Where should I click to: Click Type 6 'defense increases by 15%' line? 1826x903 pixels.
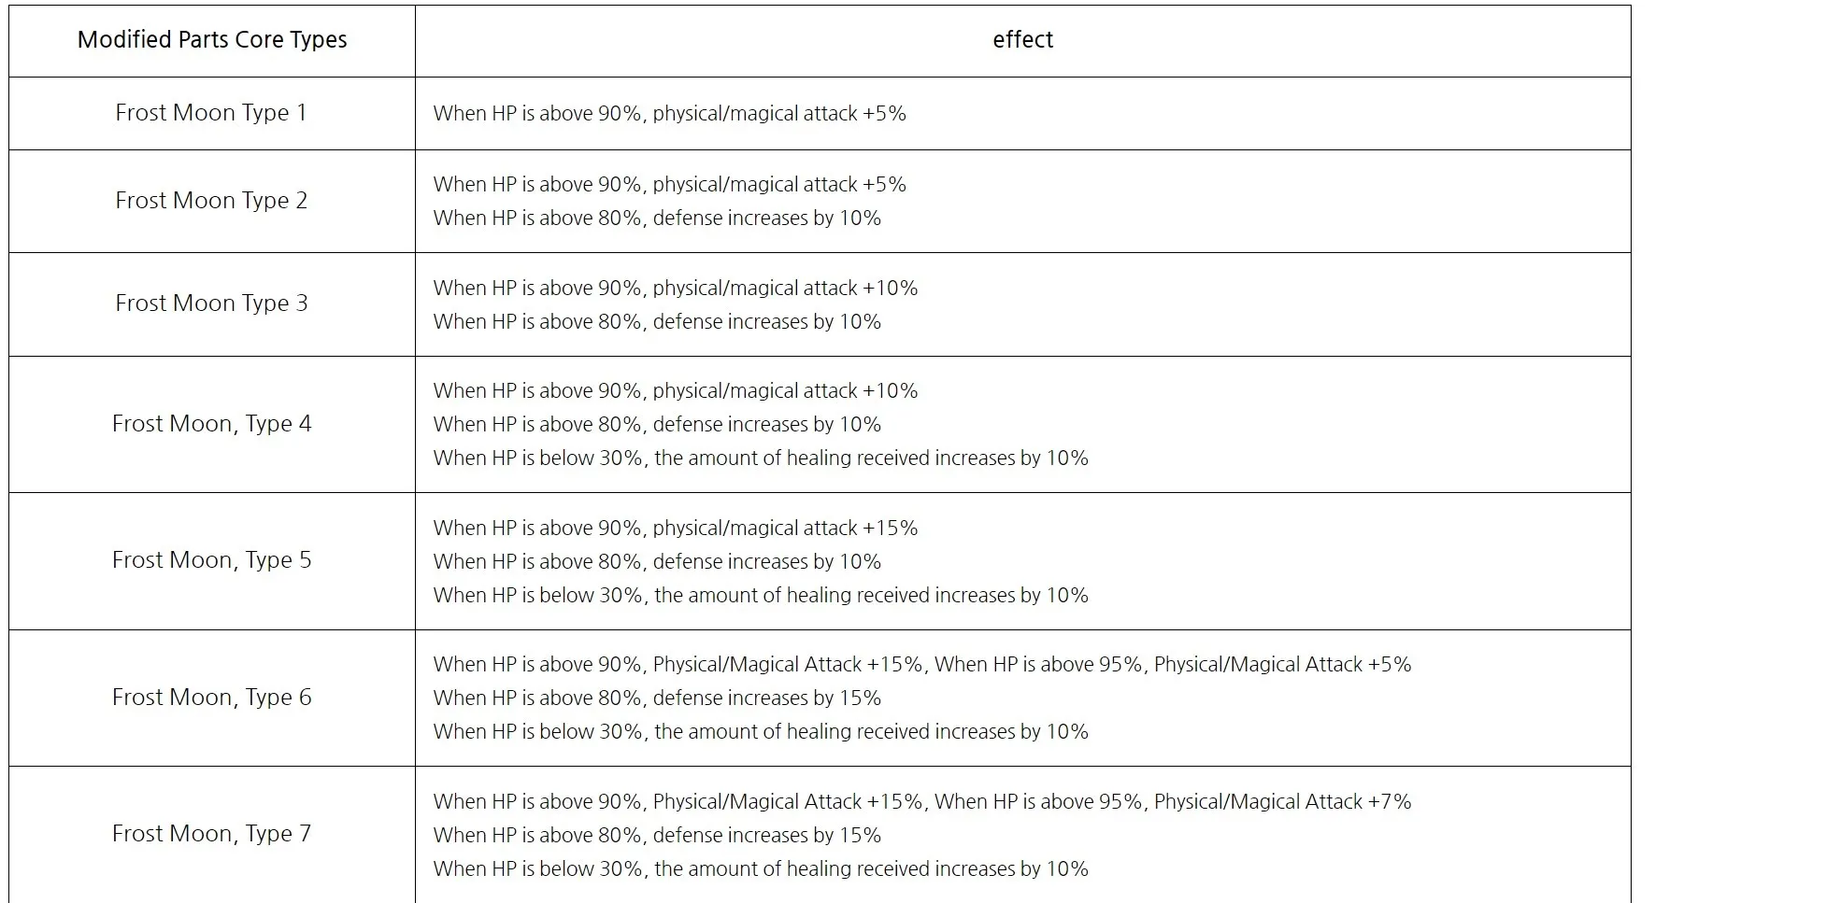[657, 698]
